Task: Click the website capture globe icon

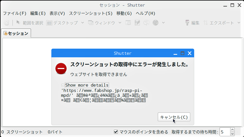Action: click(156, 23)
